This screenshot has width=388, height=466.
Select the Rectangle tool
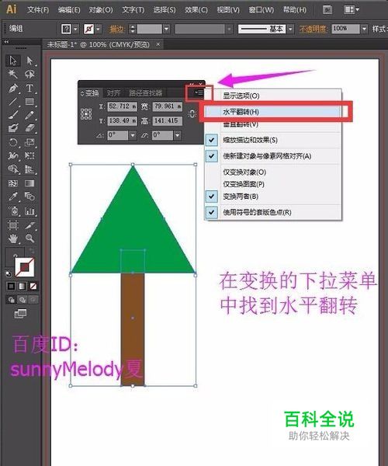click(29, 102)
